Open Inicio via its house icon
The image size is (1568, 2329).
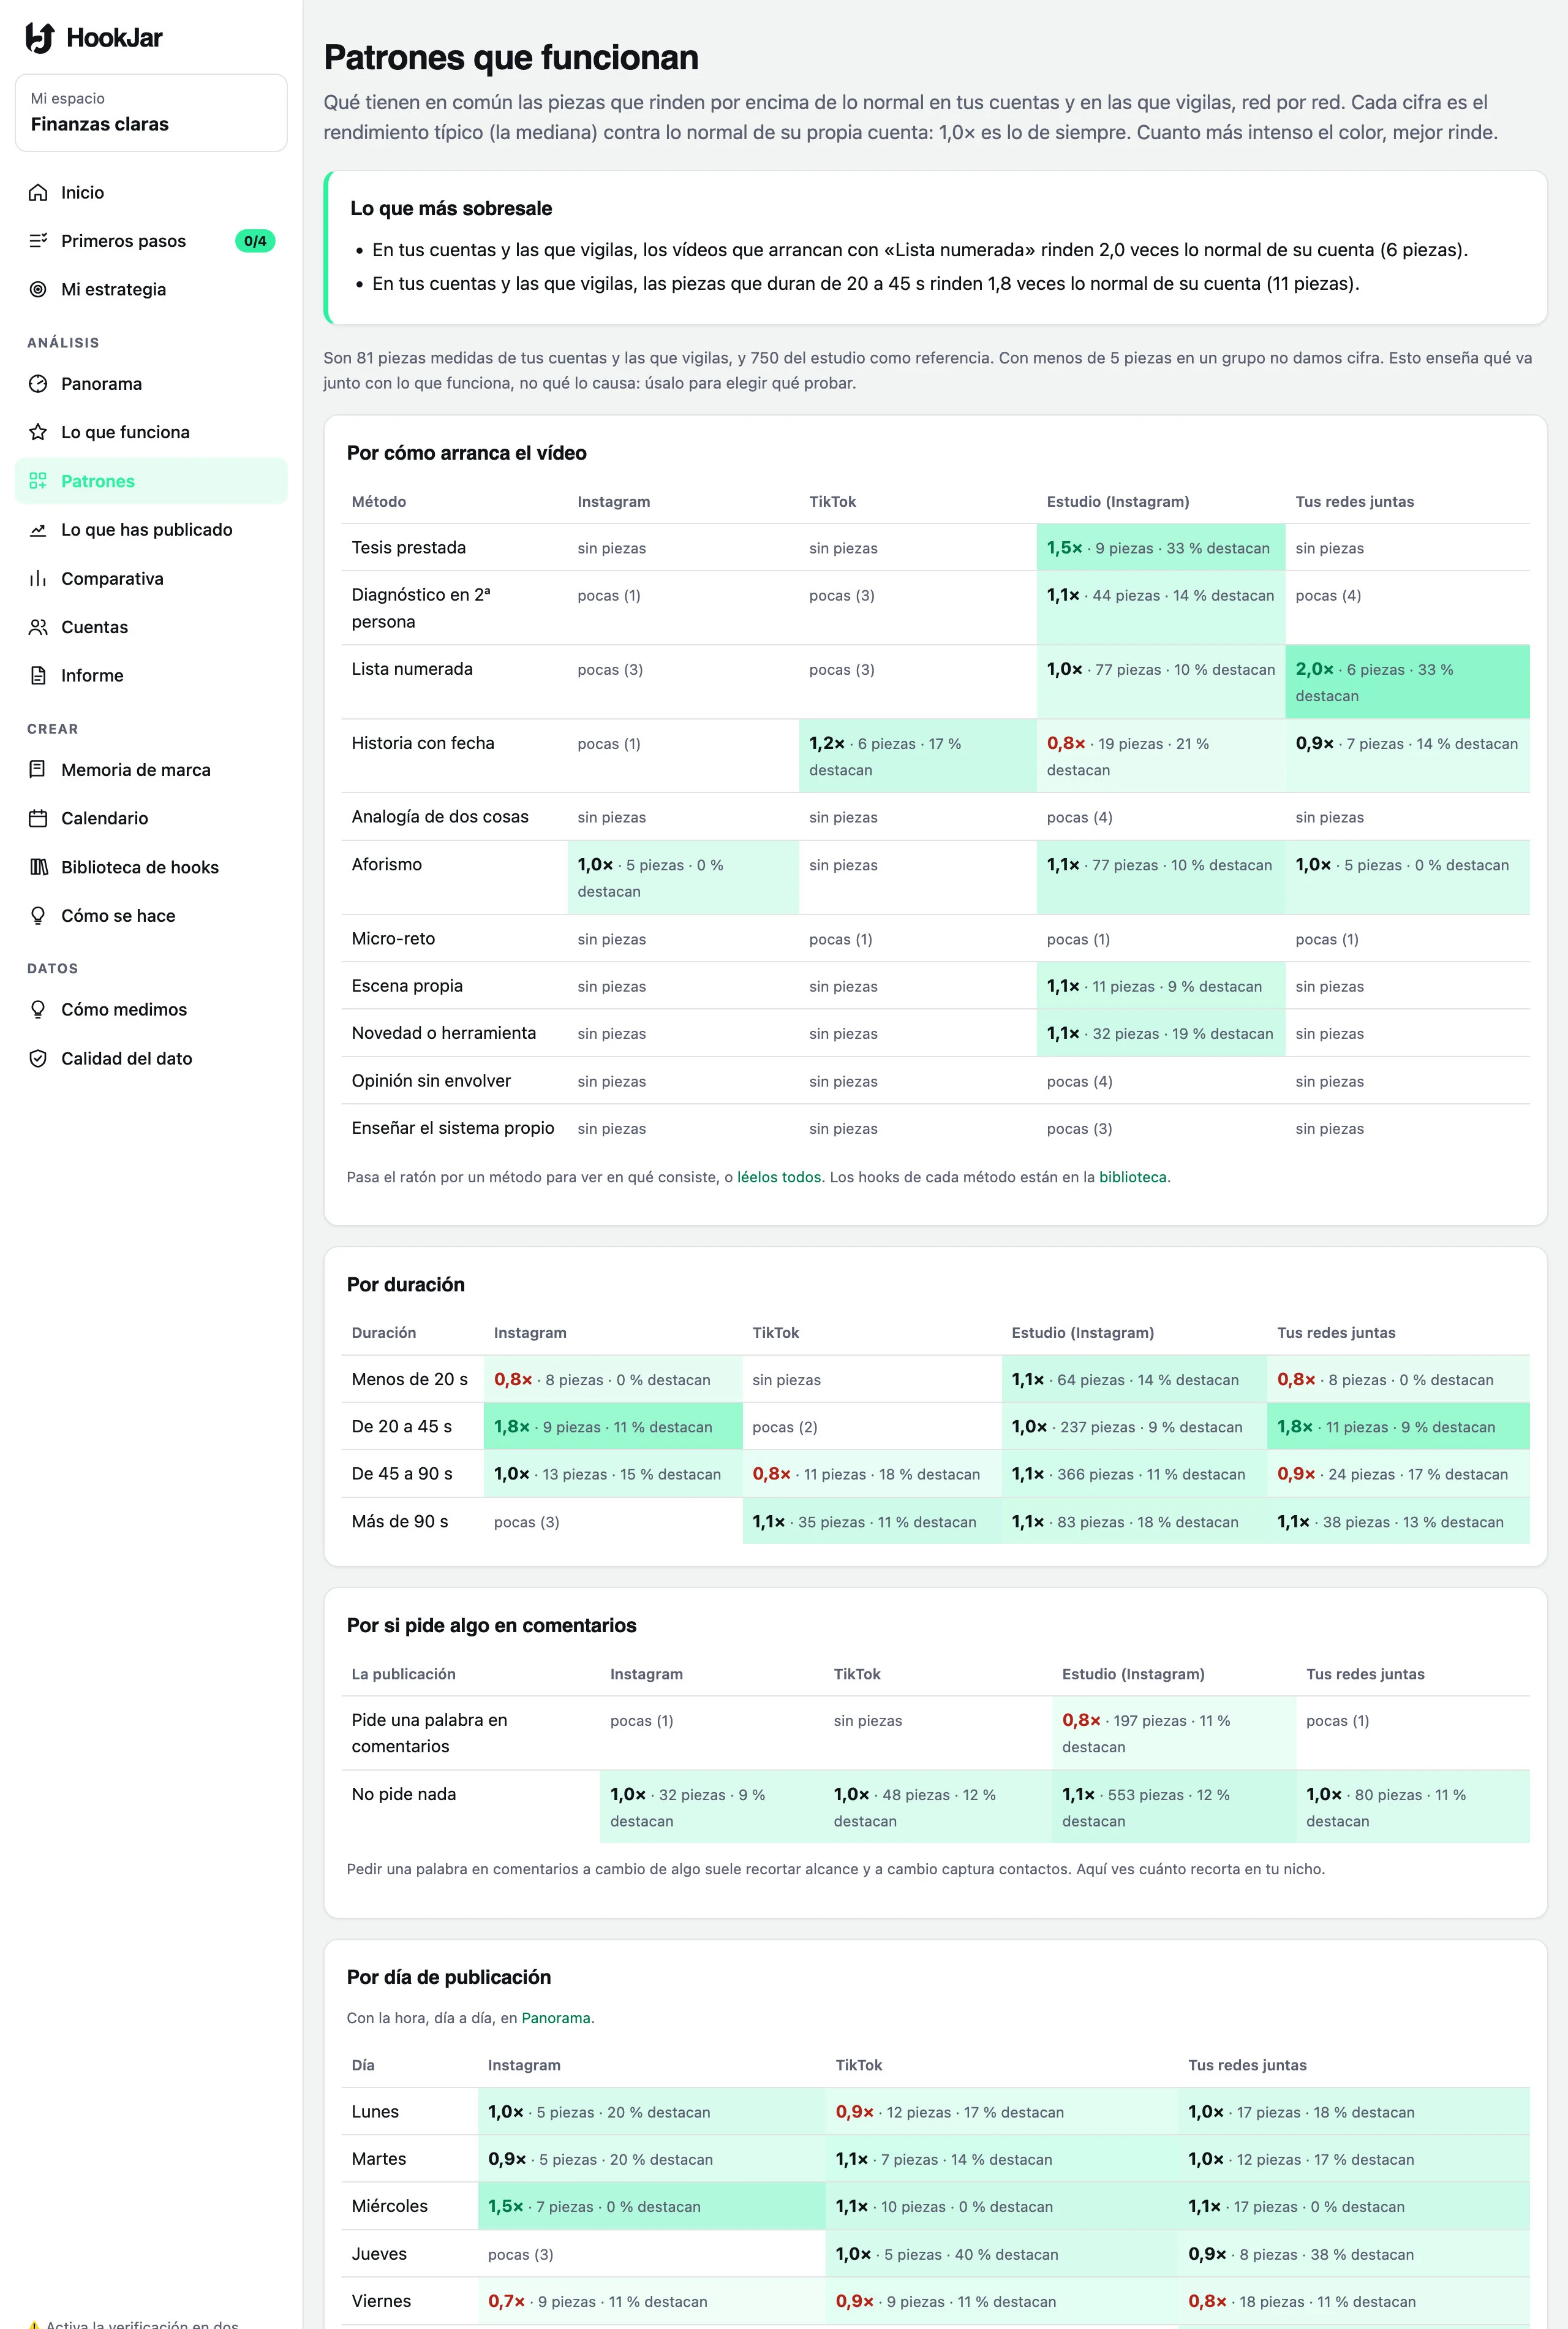(38, 192)
